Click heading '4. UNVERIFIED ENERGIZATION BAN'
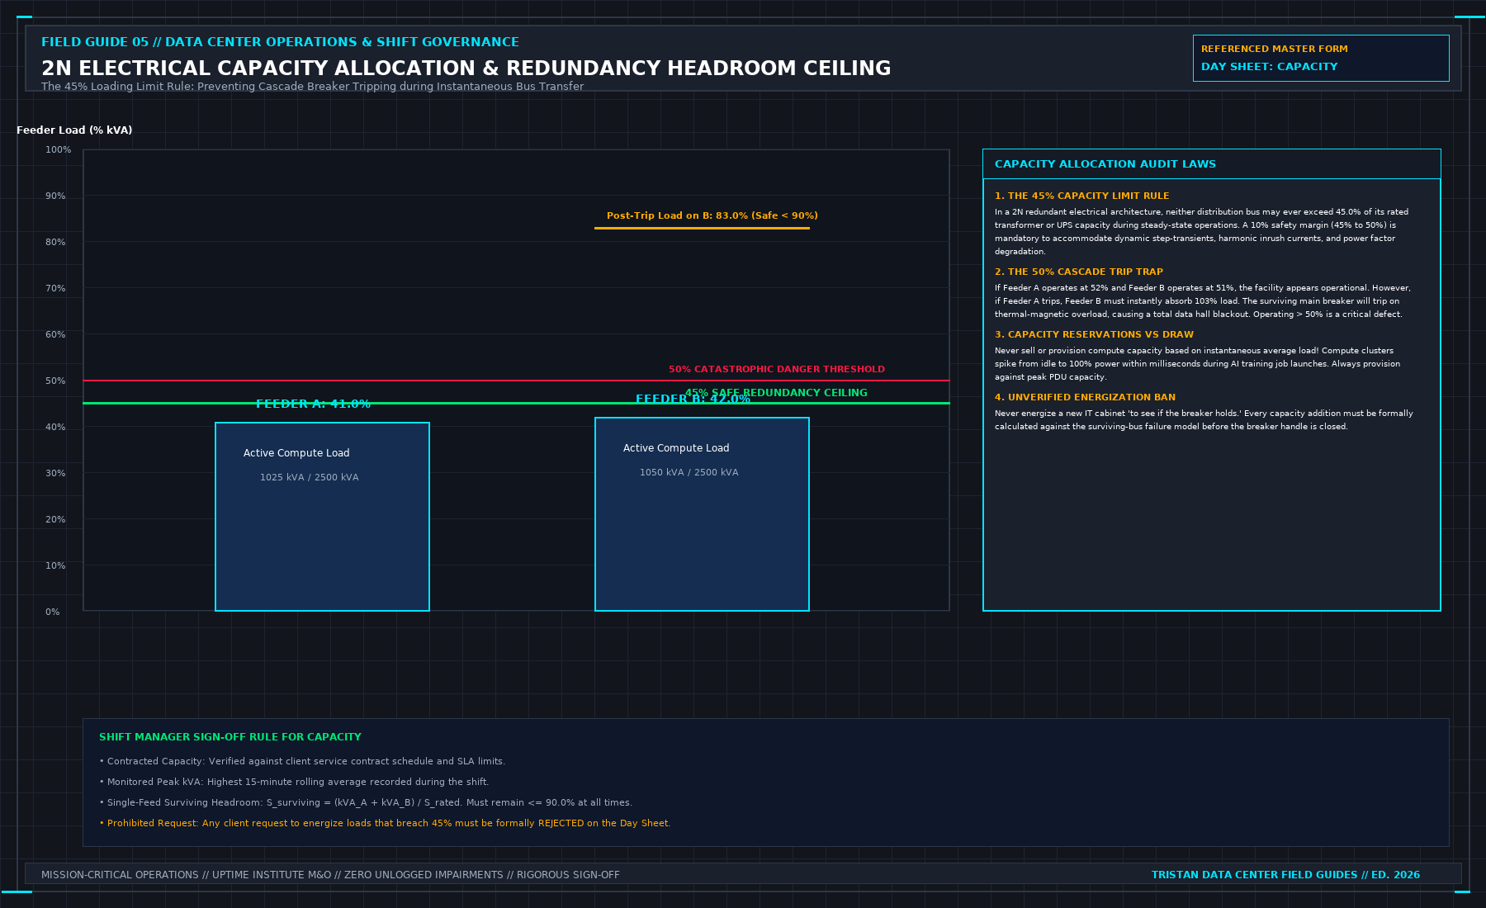Viewport: 1486px width, 908px height. click(x=1085, y=397)
